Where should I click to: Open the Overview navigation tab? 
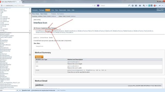[35, 10]
